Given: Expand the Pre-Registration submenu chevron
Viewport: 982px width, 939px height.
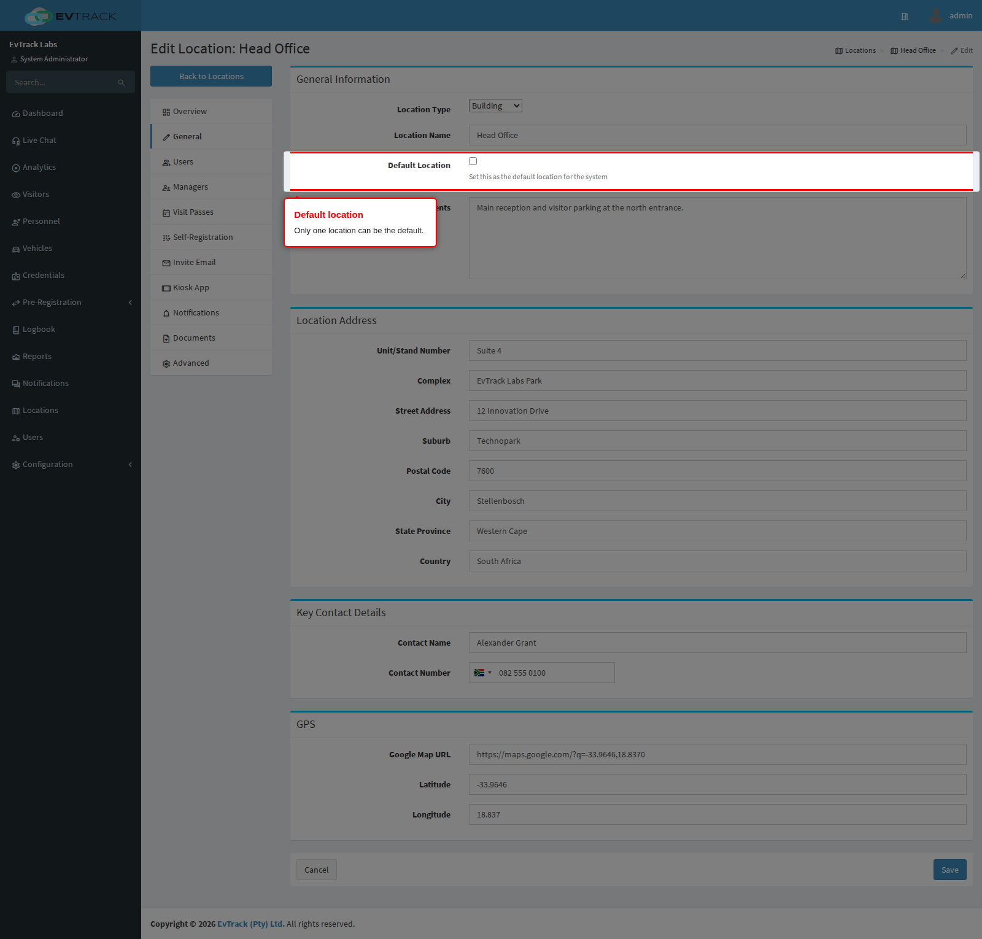Looking at the screenshot, I should coord(130,303).
